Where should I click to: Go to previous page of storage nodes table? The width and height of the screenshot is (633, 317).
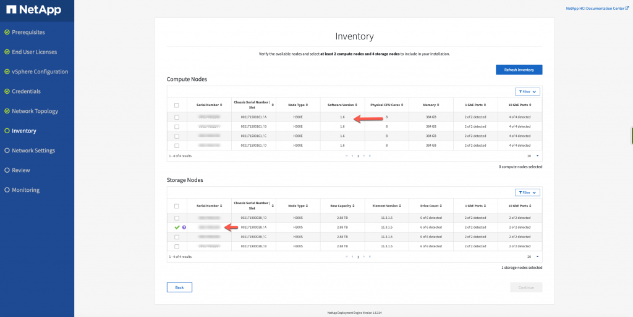point(352,257)
